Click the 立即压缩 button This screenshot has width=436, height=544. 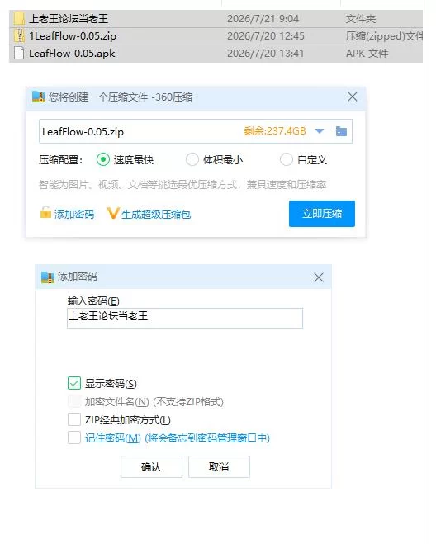click(322, 213)
